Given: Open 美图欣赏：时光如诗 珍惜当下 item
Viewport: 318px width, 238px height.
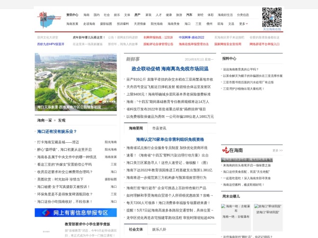Looking at the screenshot, I should click(60, 179).
